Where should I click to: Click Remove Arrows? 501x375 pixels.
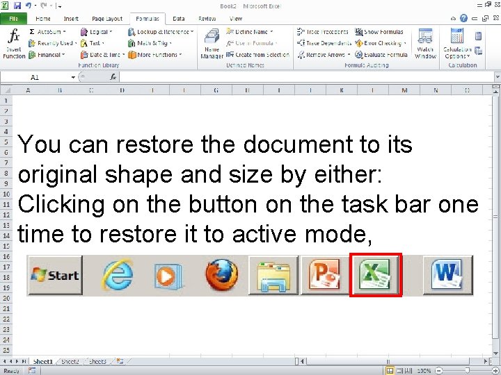point(324,55)
